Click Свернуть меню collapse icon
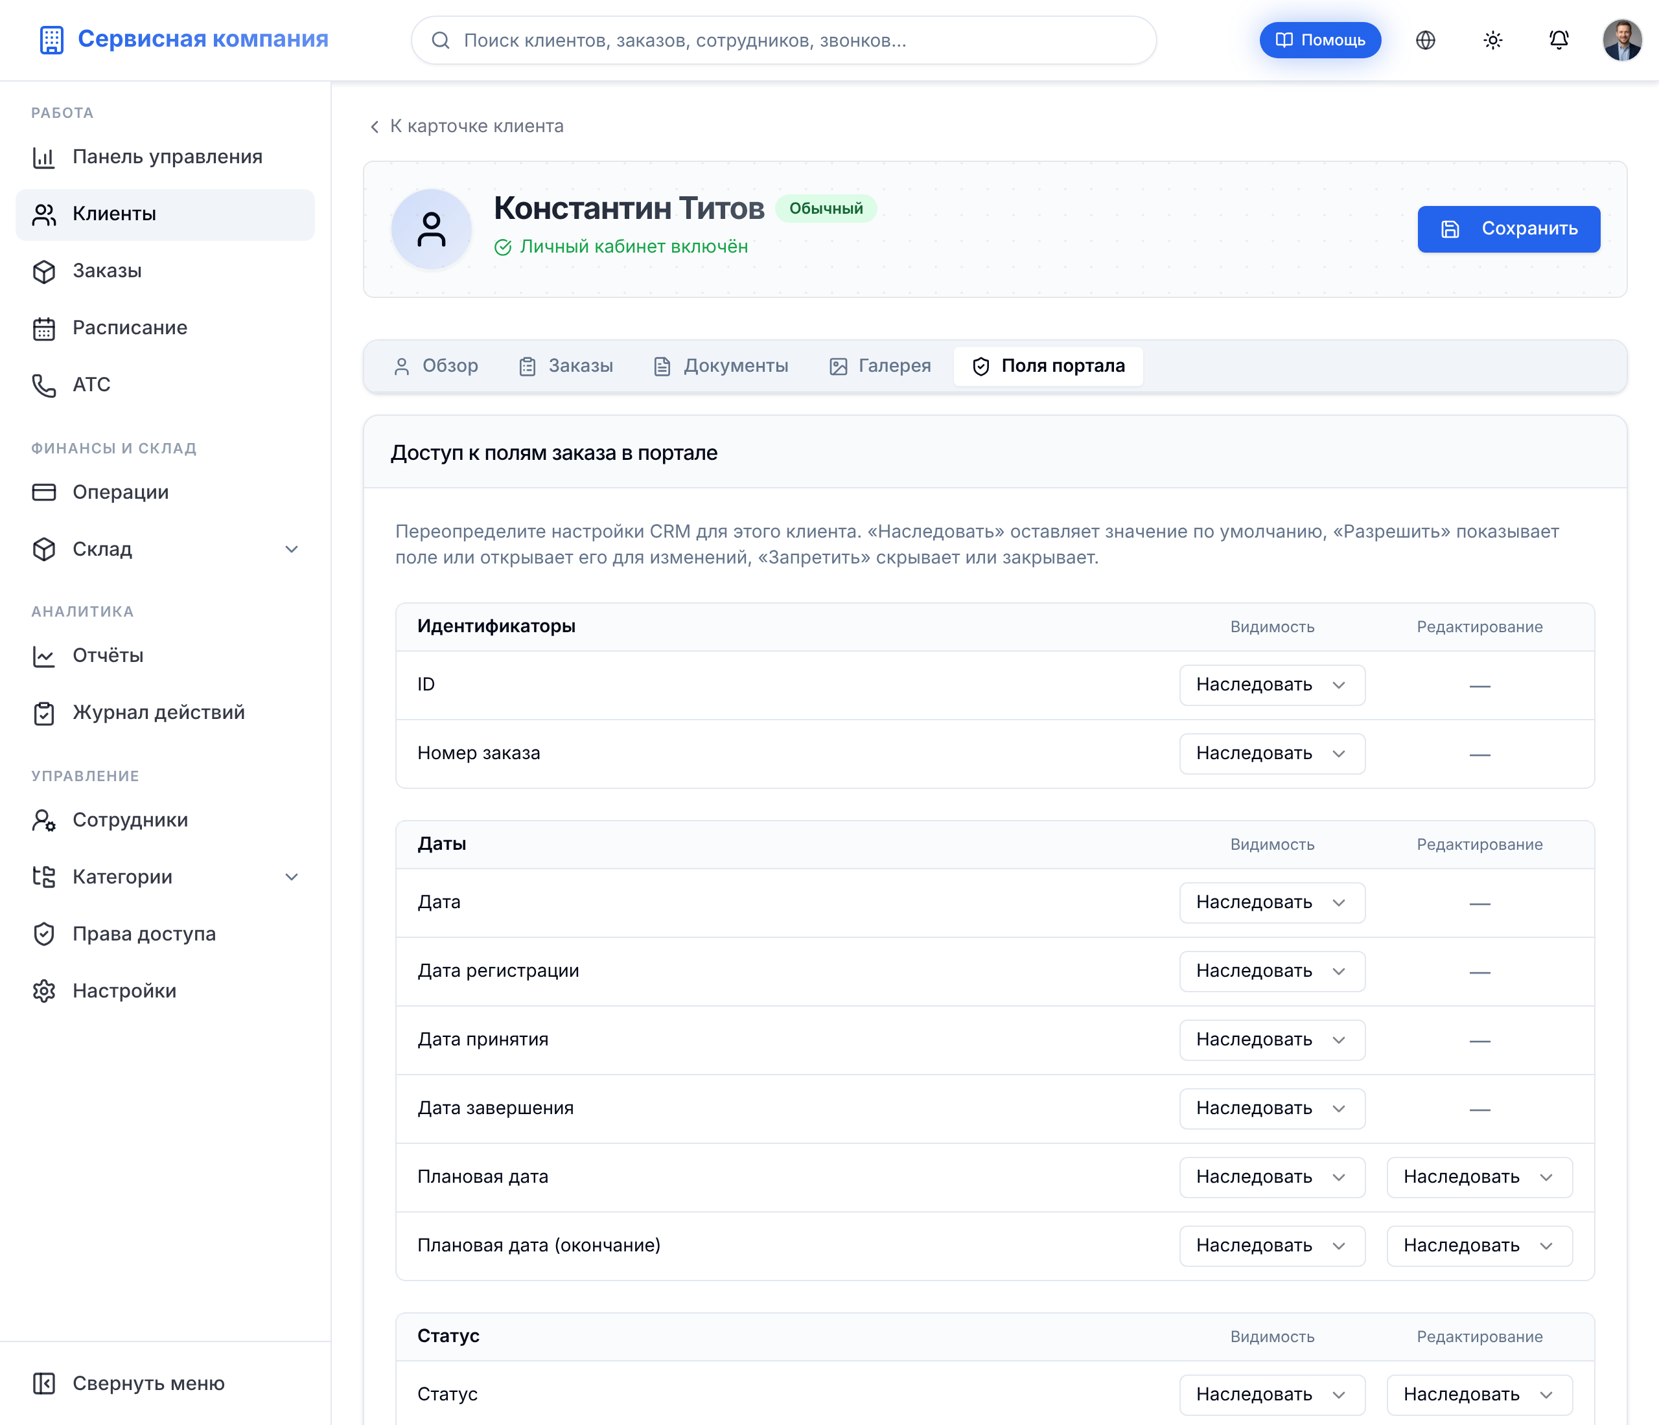This screenshot has width=1659, height=1425. click(x=44, y=1384)
